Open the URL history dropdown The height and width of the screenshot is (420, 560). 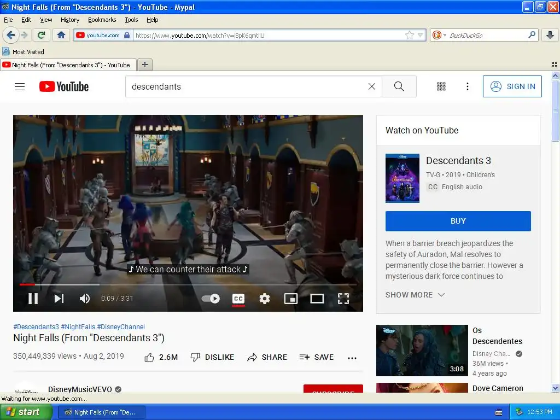pos(421,35)
